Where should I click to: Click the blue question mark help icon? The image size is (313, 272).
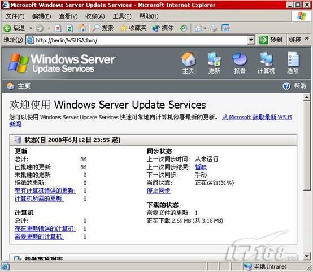click(286, 86)
